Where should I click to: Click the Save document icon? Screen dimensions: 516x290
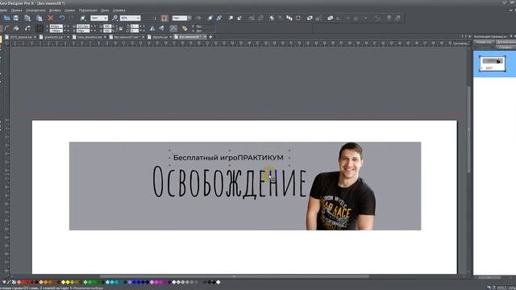pyautogui.click(x=15, y=18)
